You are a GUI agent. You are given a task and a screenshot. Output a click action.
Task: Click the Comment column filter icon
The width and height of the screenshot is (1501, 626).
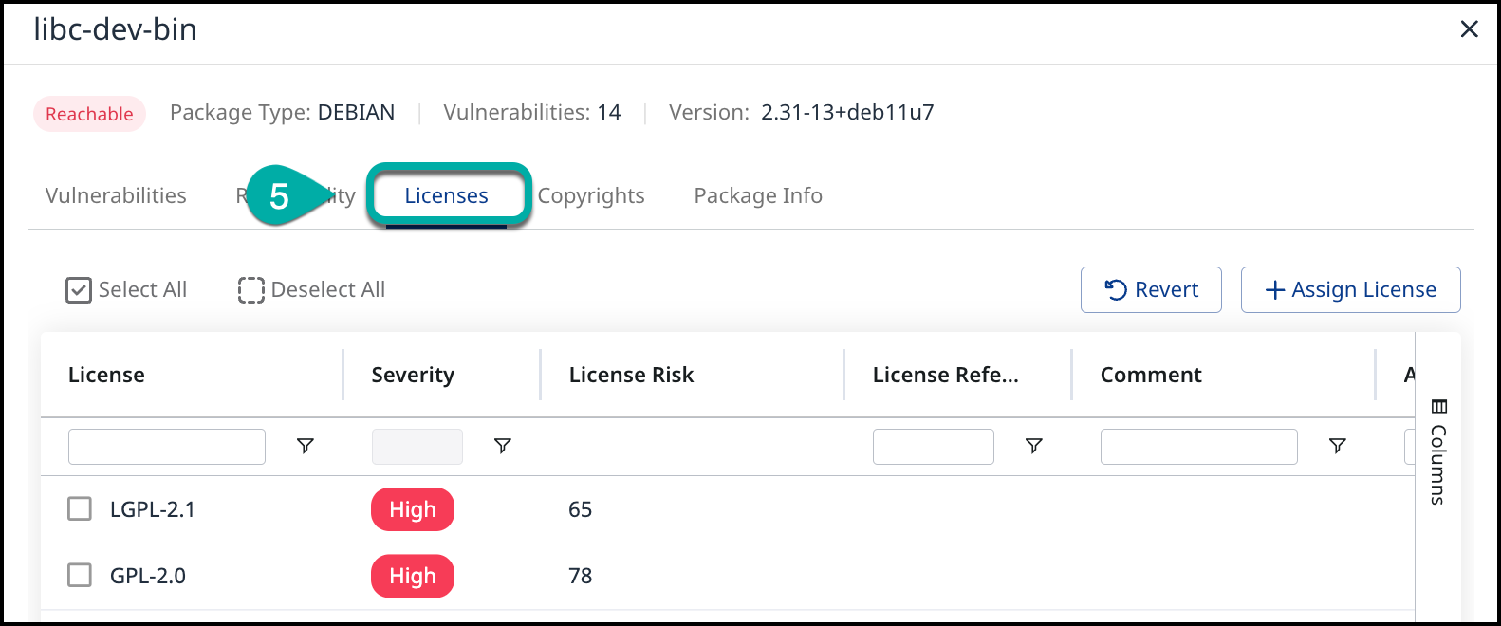tap(1337, 446)
